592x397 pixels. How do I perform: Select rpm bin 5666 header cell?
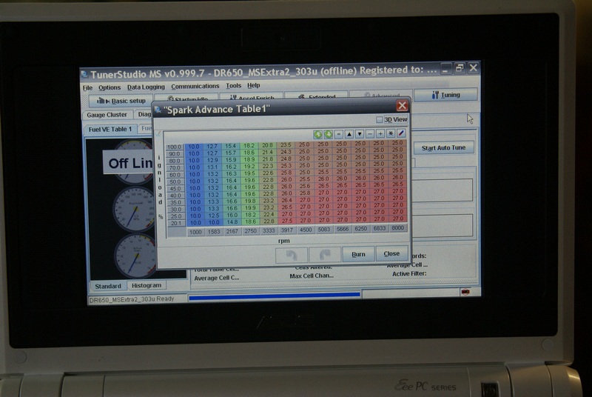point(343,229)
